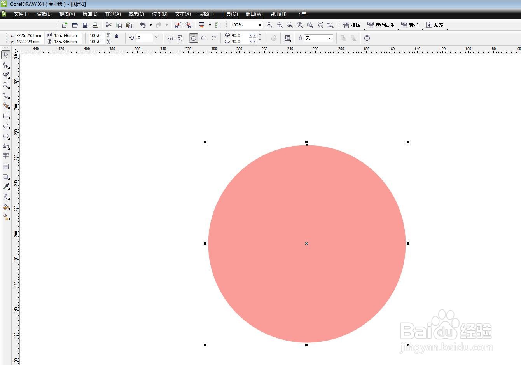Undo the last action
The height and width of the screenshot is (365, 521).
tap(143, 25)
